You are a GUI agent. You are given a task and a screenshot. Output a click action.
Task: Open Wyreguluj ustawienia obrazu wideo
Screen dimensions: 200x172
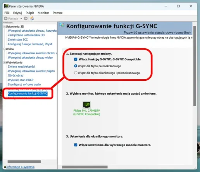30,58
